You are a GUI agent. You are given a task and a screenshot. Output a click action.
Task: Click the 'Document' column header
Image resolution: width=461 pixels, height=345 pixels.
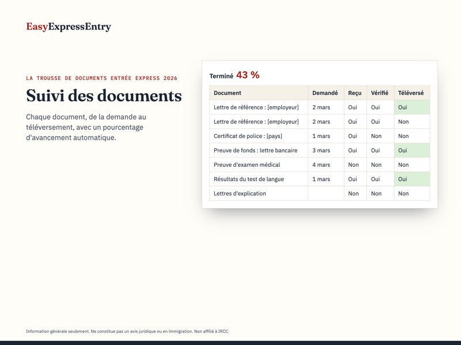[x=259, y=93]
